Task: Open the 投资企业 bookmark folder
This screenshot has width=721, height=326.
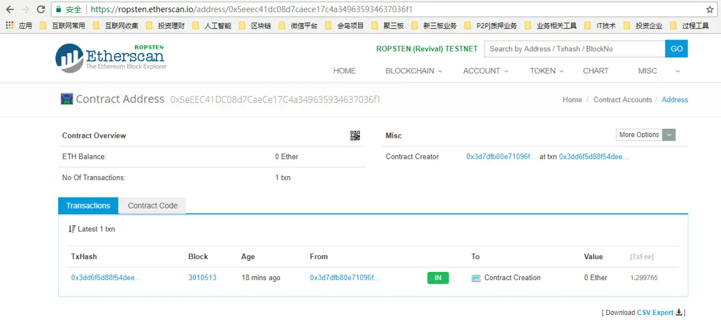Action: click(x=644, y=26)
